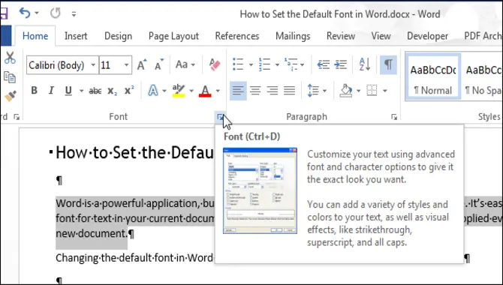
Task: Click Decrease Font Size icon
Action: coord(159,64)
